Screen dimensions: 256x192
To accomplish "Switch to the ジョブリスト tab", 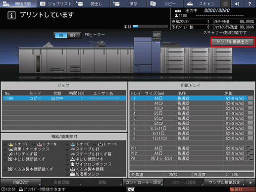I will [55, 3].
